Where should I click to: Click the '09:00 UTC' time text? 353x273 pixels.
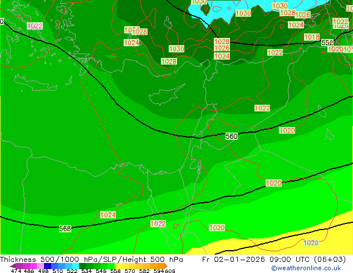coord(289,260)
